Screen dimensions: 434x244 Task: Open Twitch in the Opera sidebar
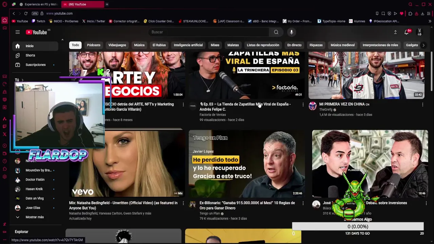click(x=4, y=126)
